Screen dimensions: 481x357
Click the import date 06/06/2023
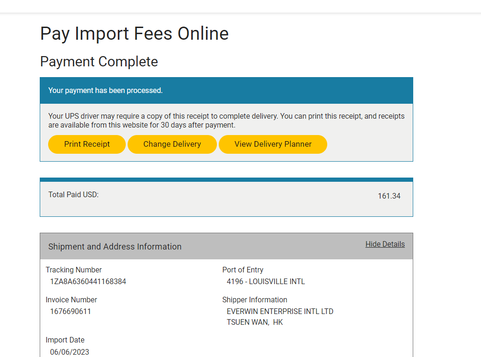click(70, 352)
